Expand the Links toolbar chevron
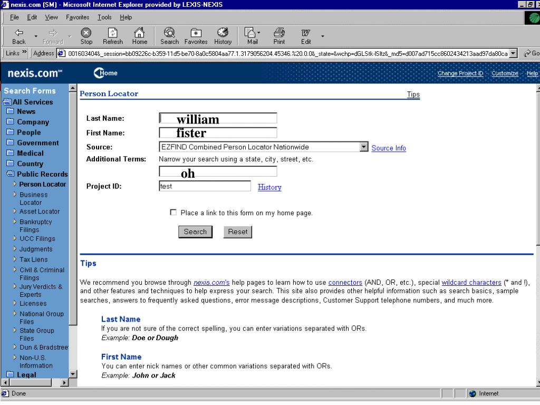 pyautogui.click(x=24, y=52)
